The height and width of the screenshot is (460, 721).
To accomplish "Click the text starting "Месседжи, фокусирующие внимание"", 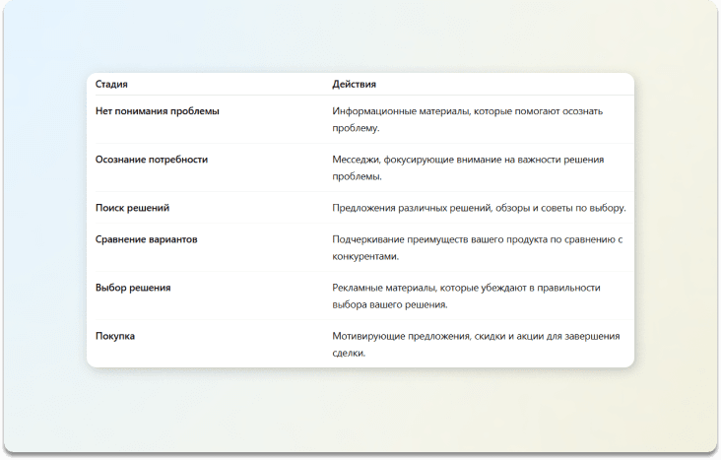I will (468, 167).
